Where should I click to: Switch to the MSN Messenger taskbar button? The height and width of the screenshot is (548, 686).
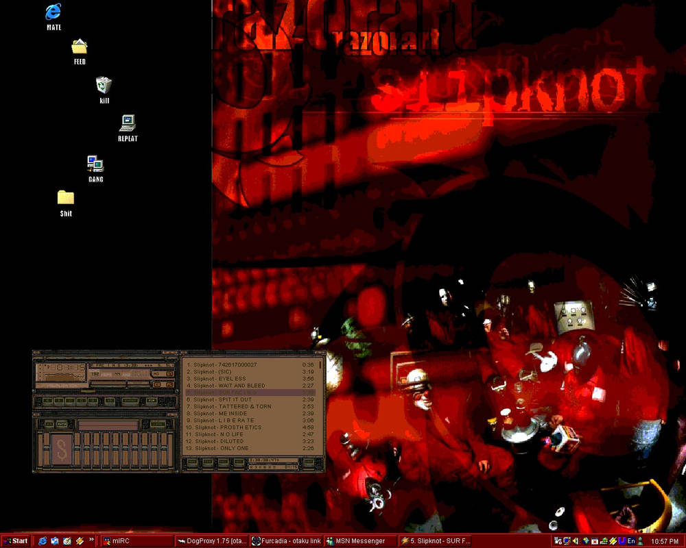pos(361,541)
